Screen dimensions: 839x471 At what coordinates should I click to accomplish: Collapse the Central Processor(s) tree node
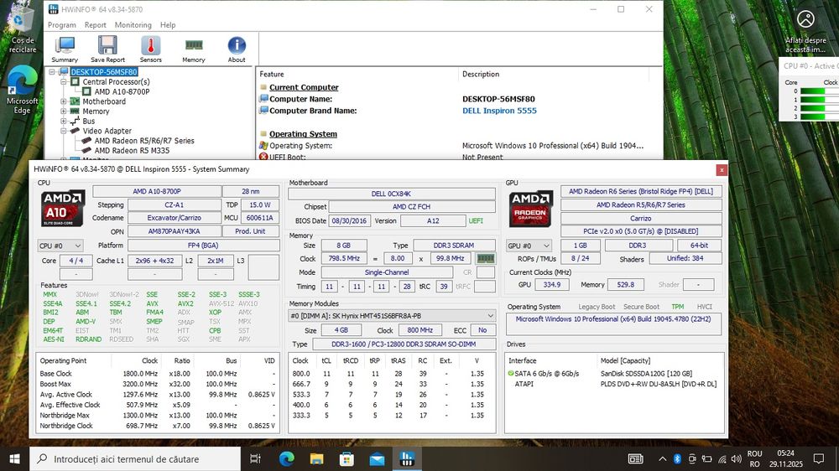[63, 82]
